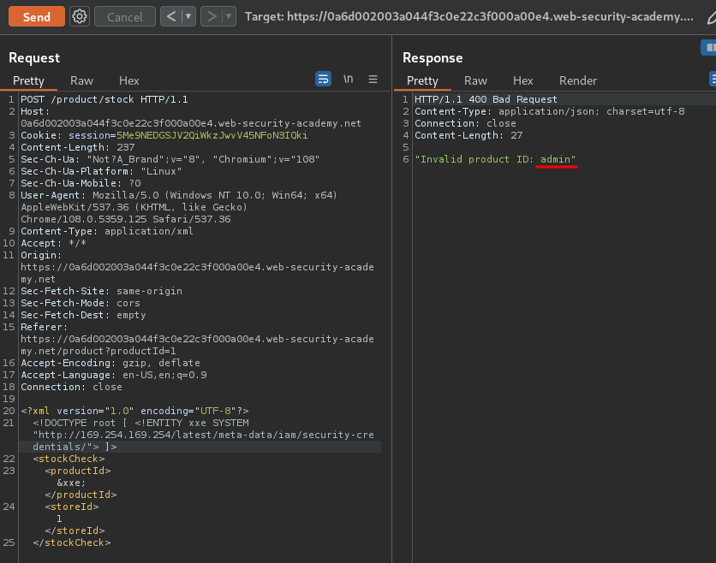Image resolution: width=716 pixels, height=563 pixels.
Task: Click Accept-Encoding: gzip, deflate header
Action: 110,363
